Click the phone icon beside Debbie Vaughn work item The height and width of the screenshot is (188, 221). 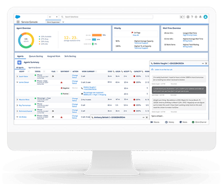(x=82, y=88)
